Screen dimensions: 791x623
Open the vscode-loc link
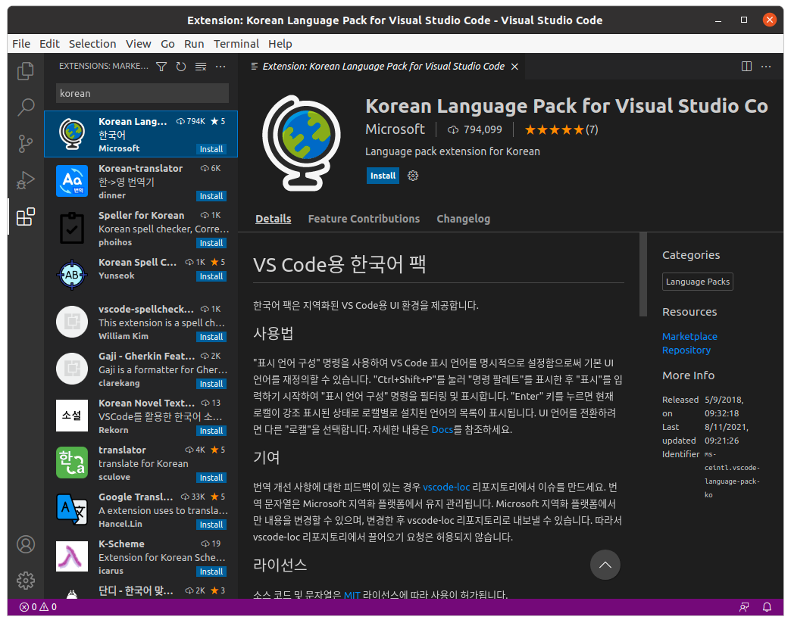coord(446,487)
